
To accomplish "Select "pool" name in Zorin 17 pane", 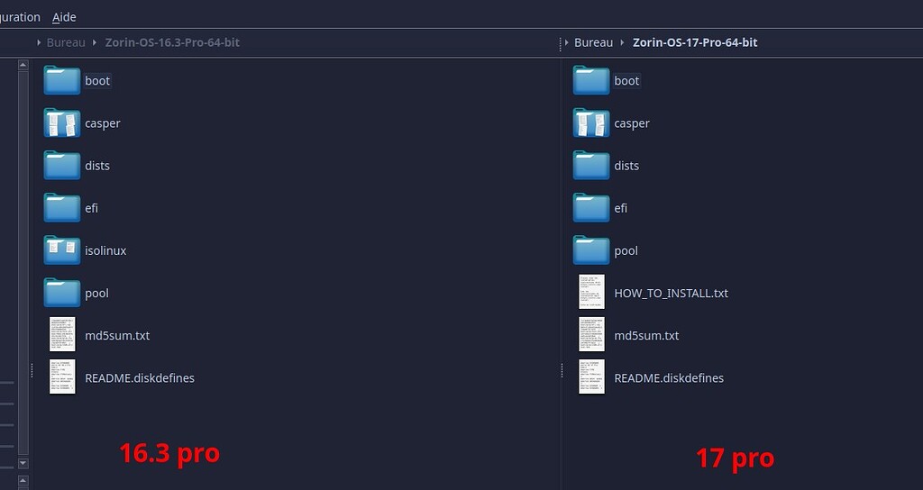I will [x=626, y=250].
